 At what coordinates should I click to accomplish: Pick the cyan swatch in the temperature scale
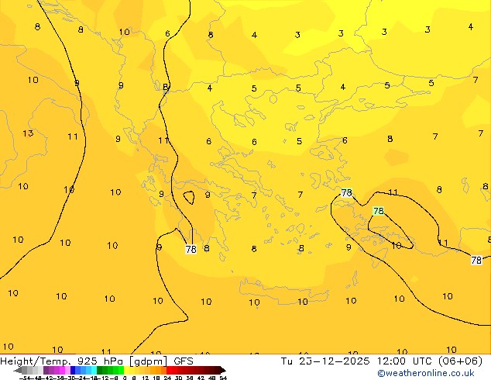tap(94, 370)
